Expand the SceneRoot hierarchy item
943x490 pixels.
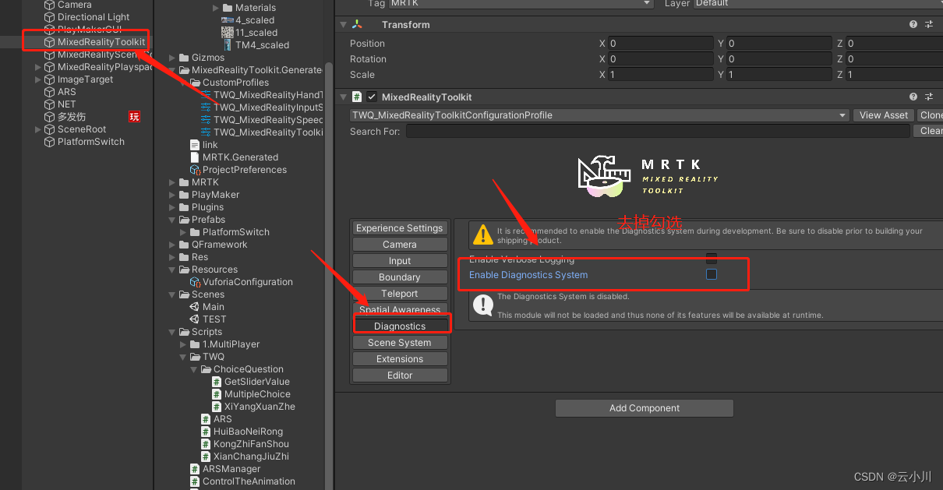click(x=38, y=129)
